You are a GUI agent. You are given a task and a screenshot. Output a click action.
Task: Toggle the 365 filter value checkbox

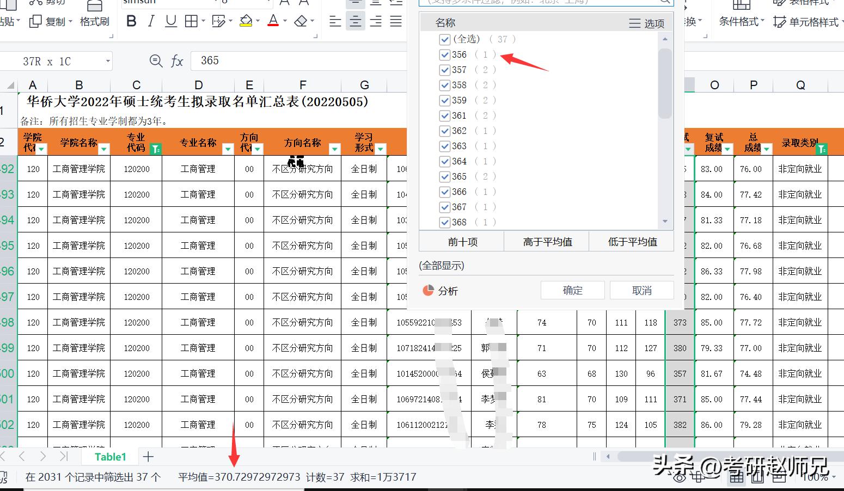coord(445,176)
